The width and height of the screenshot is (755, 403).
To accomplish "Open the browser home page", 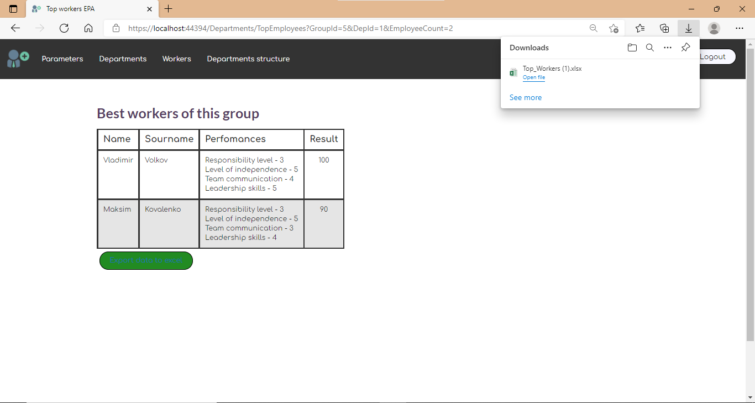I will coord(88,28).
